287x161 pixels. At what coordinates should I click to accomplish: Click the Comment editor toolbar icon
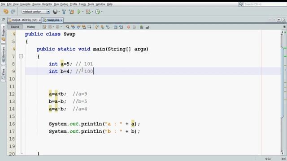pyautogui.click(x=142, y=27)
